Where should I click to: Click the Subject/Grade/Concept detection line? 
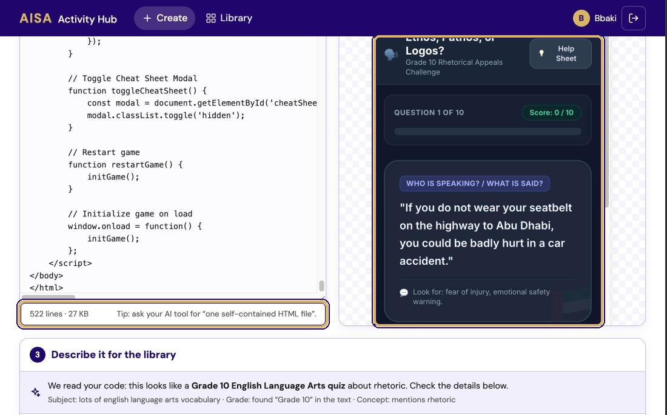coord(252,400)
